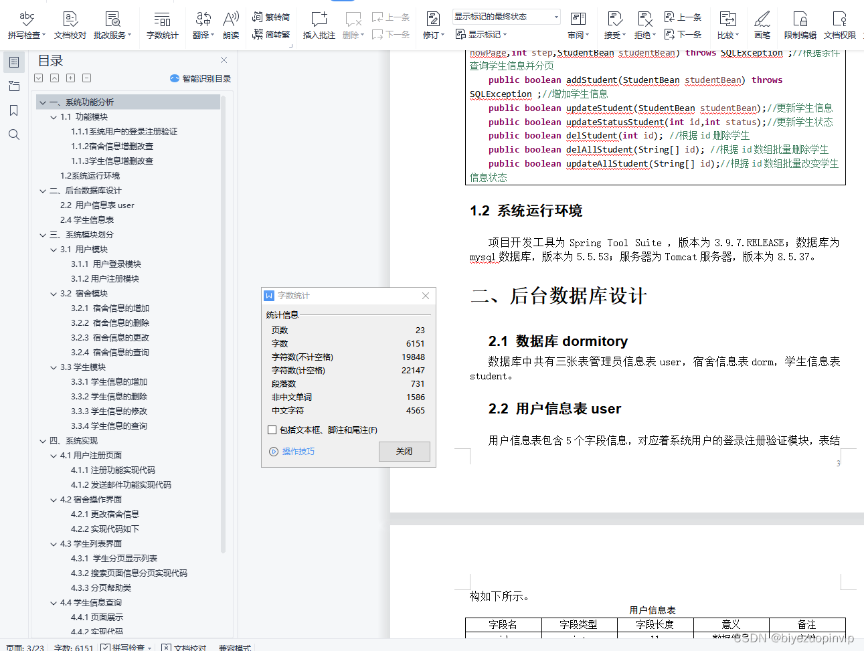Activate the 画笔 pen tool
This screenshot has height=651, width=864.
tap(762, 25)
